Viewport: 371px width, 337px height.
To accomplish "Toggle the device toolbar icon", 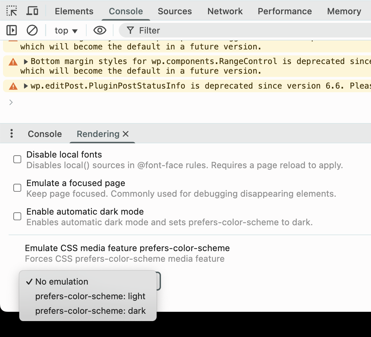I will point(32,11).
